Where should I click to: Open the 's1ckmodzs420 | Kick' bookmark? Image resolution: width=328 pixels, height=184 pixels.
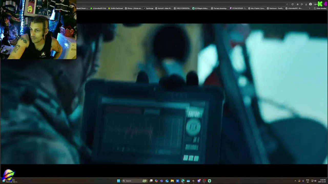pyautogui.click(x=98, y=8)
